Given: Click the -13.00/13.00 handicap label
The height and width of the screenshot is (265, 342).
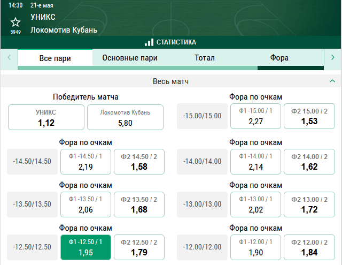Looking at the screenshot, I should pyautogui.click(x=202, y=205).
